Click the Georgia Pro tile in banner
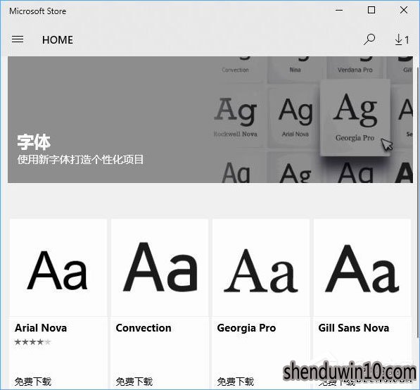 [x=355, y=118]
